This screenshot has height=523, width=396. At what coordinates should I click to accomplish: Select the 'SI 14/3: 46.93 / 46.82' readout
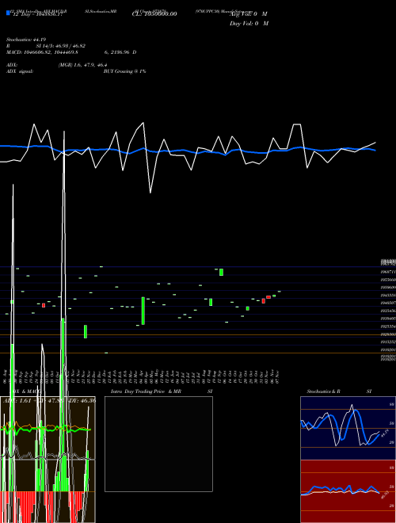point(59,46)
